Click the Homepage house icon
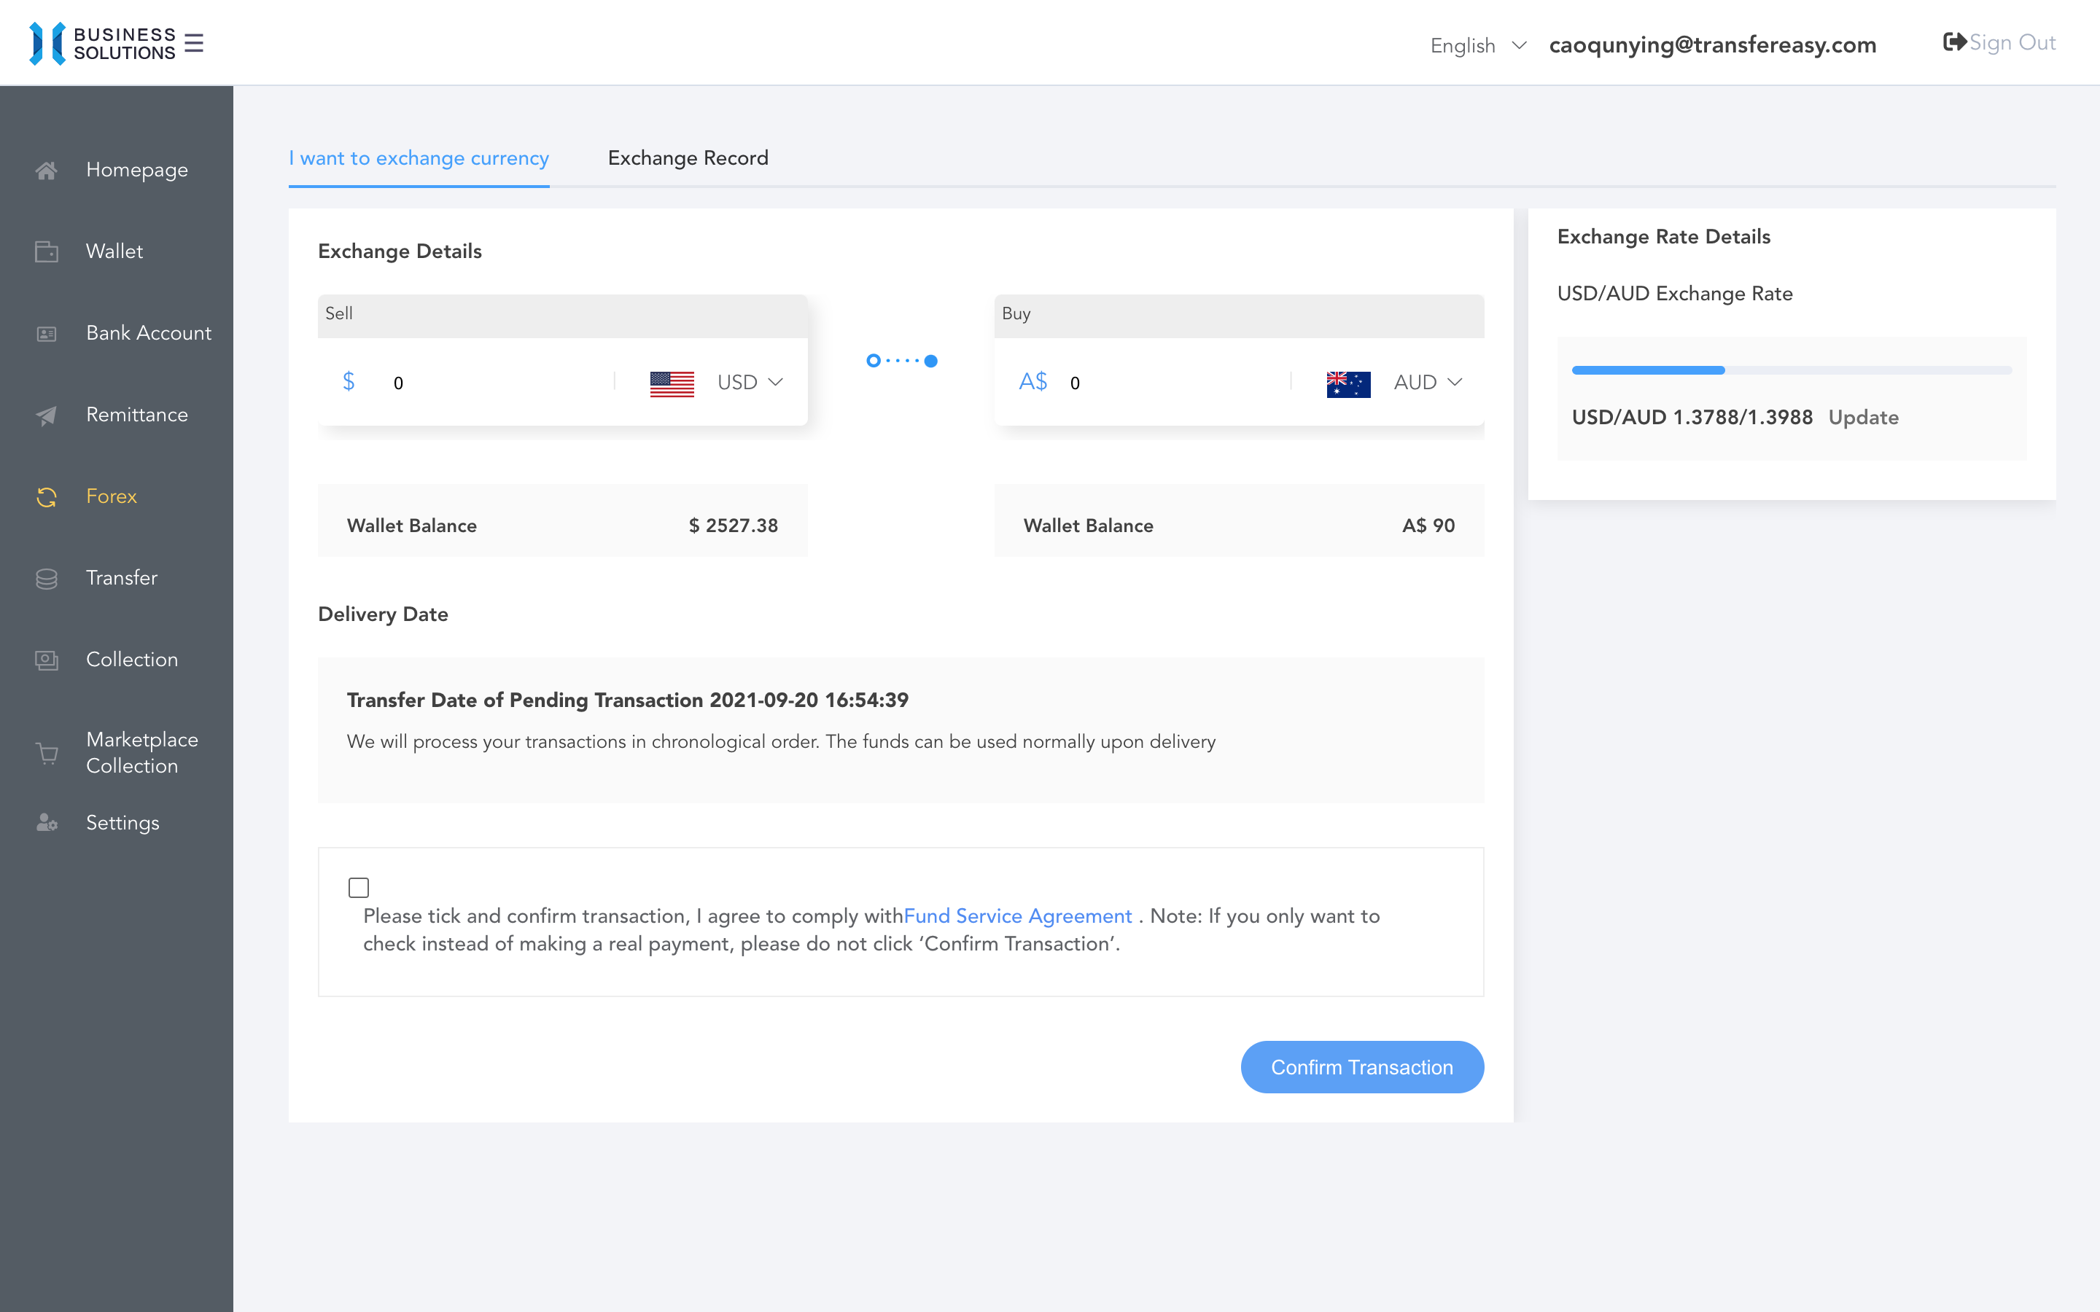The width and height of the screenshot is (2100, 1312). [x=47, y=170]
